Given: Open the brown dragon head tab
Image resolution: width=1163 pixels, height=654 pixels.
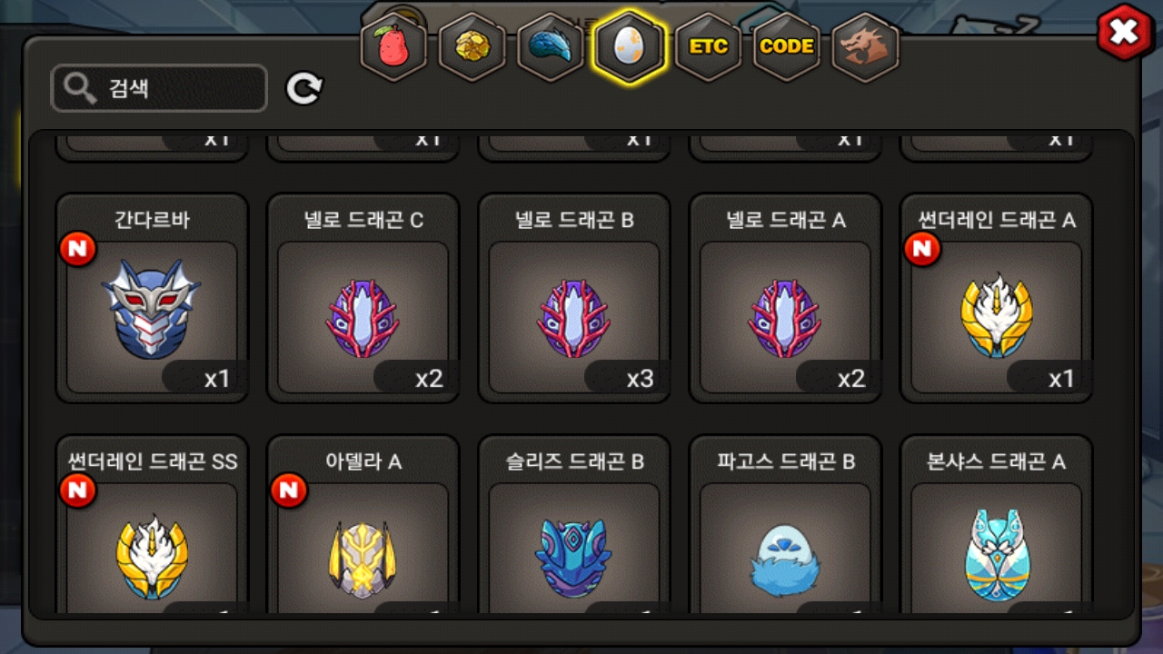Looking at the screenshot, I should (x=865, y=47).
